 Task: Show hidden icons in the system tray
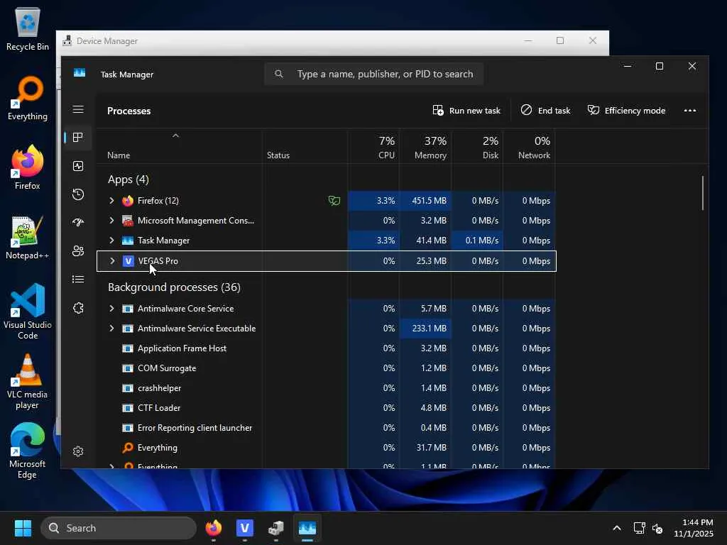617,528
